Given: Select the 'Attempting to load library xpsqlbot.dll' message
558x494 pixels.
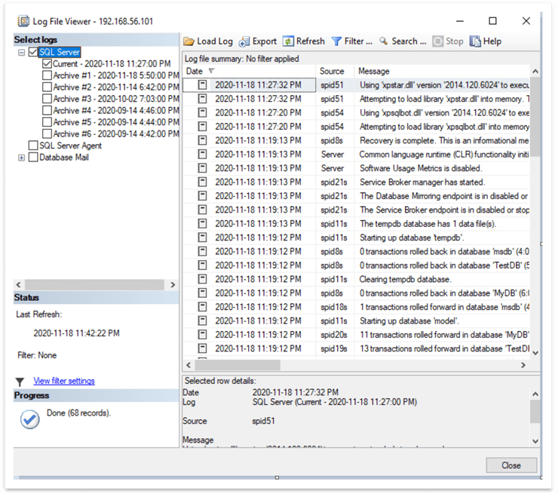Looking at the screenshot, I should click(444, 127).
